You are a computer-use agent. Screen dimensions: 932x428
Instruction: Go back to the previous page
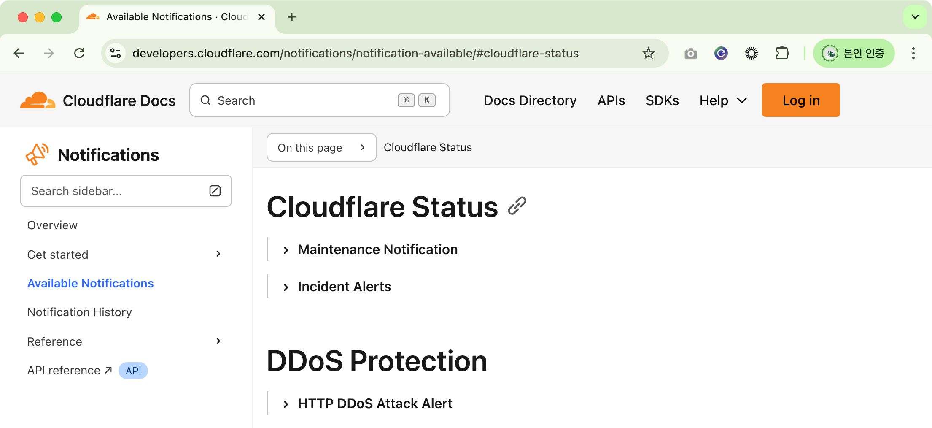19,53
